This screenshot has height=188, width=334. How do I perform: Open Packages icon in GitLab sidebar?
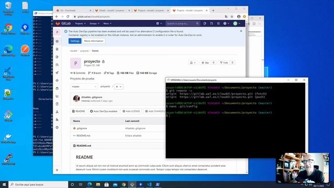(57, 88)
